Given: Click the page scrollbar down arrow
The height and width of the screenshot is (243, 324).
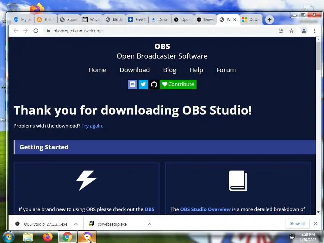Looking at the screenshot, I should coord(318,212).
